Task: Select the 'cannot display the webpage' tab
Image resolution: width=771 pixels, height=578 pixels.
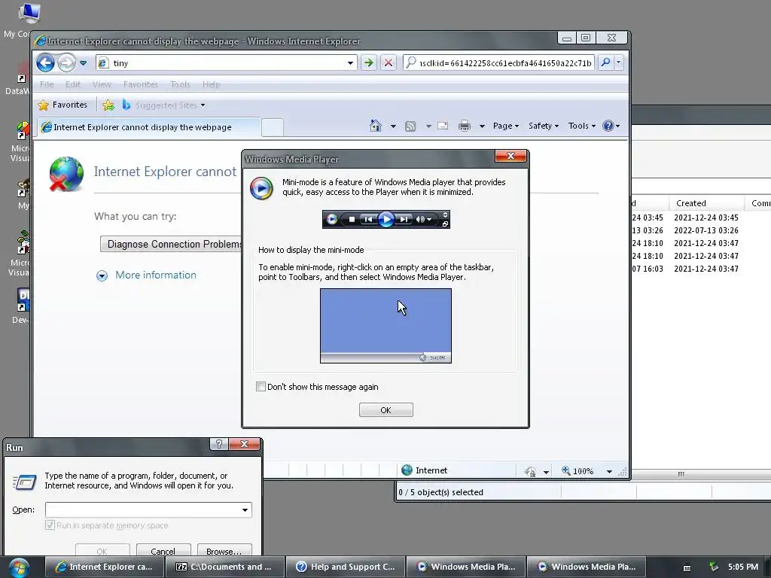Action: [149, 127]
